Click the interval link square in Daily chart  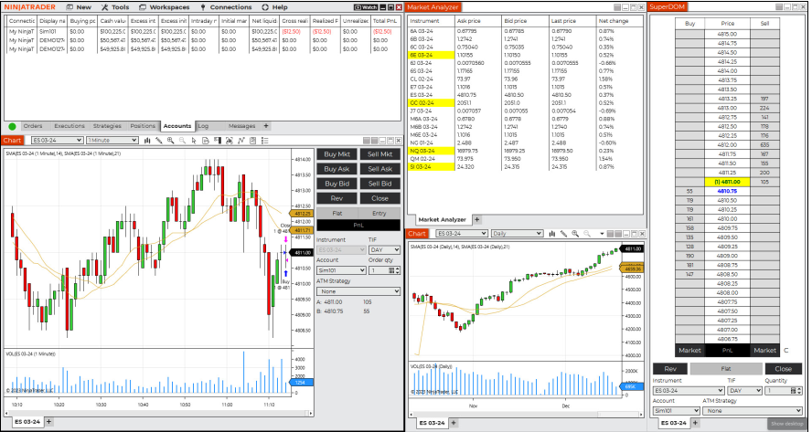pos(619,233)
